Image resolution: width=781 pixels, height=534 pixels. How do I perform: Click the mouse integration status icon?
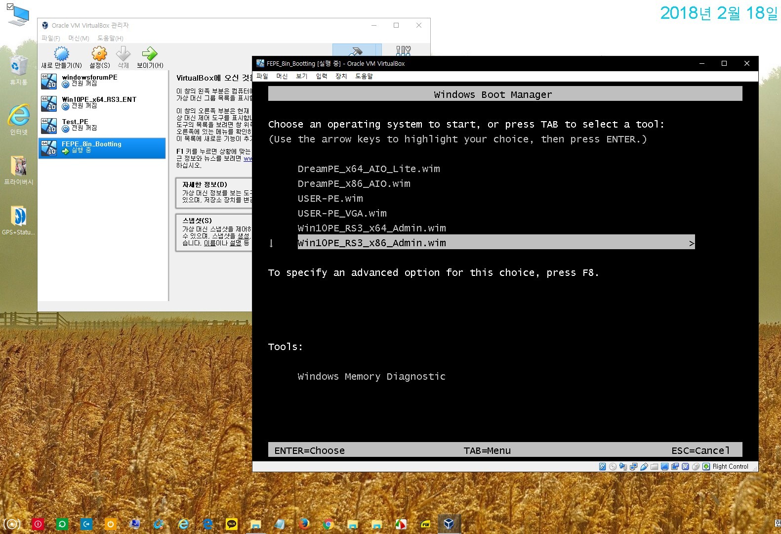[x=696, y=466]
